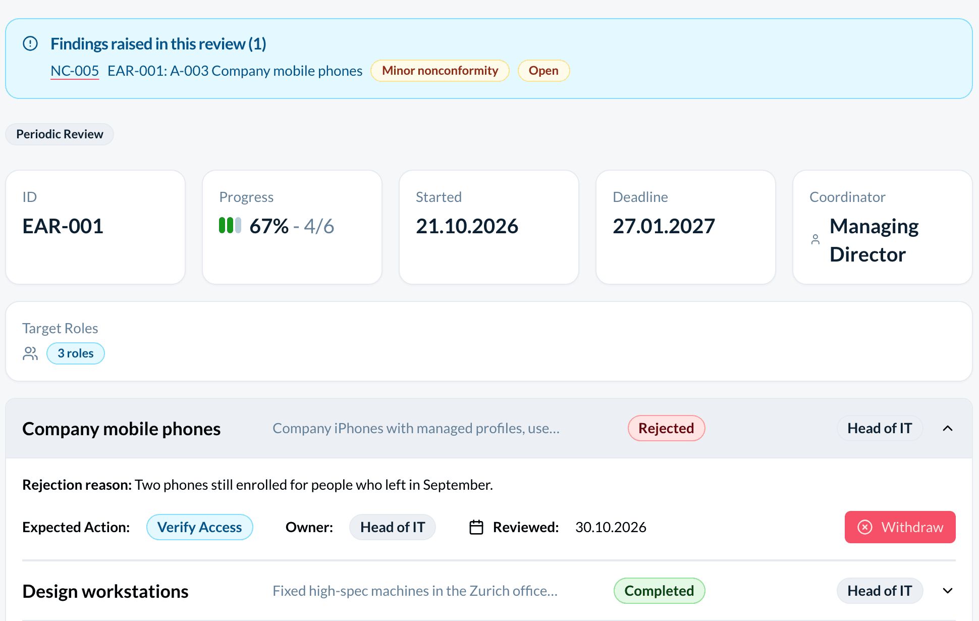Screen dimensions: 979x621
Task: Click the coordinator person icon
Action: pyautogui.click(x=815, y=240)
